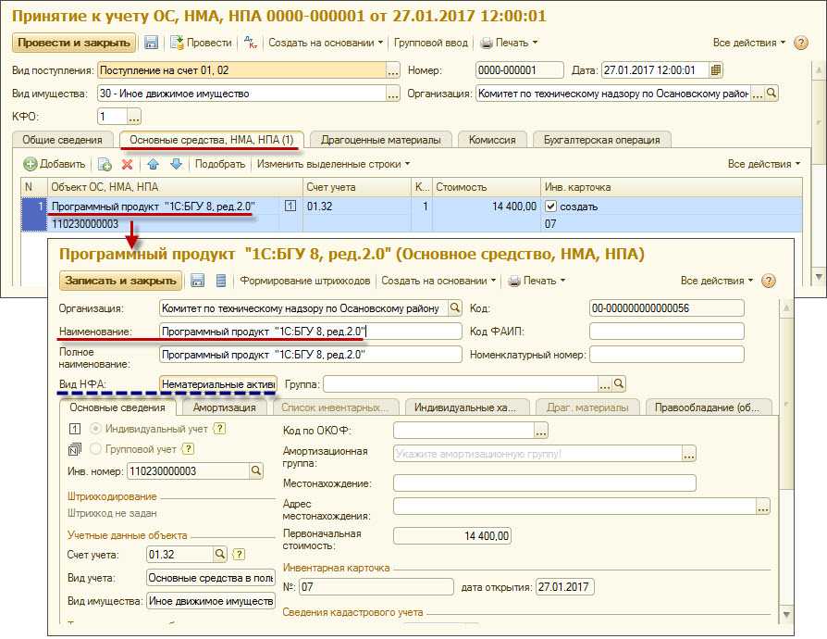Screen dimensions: 827x639
Task: Click magnifier icon beside Счет учета field
Action: pyautogui.click(x=219, y=554)
